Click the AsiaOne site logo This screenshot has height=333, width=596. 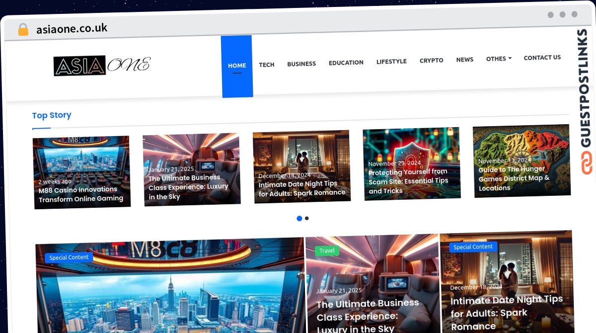[x=102, y=65]
